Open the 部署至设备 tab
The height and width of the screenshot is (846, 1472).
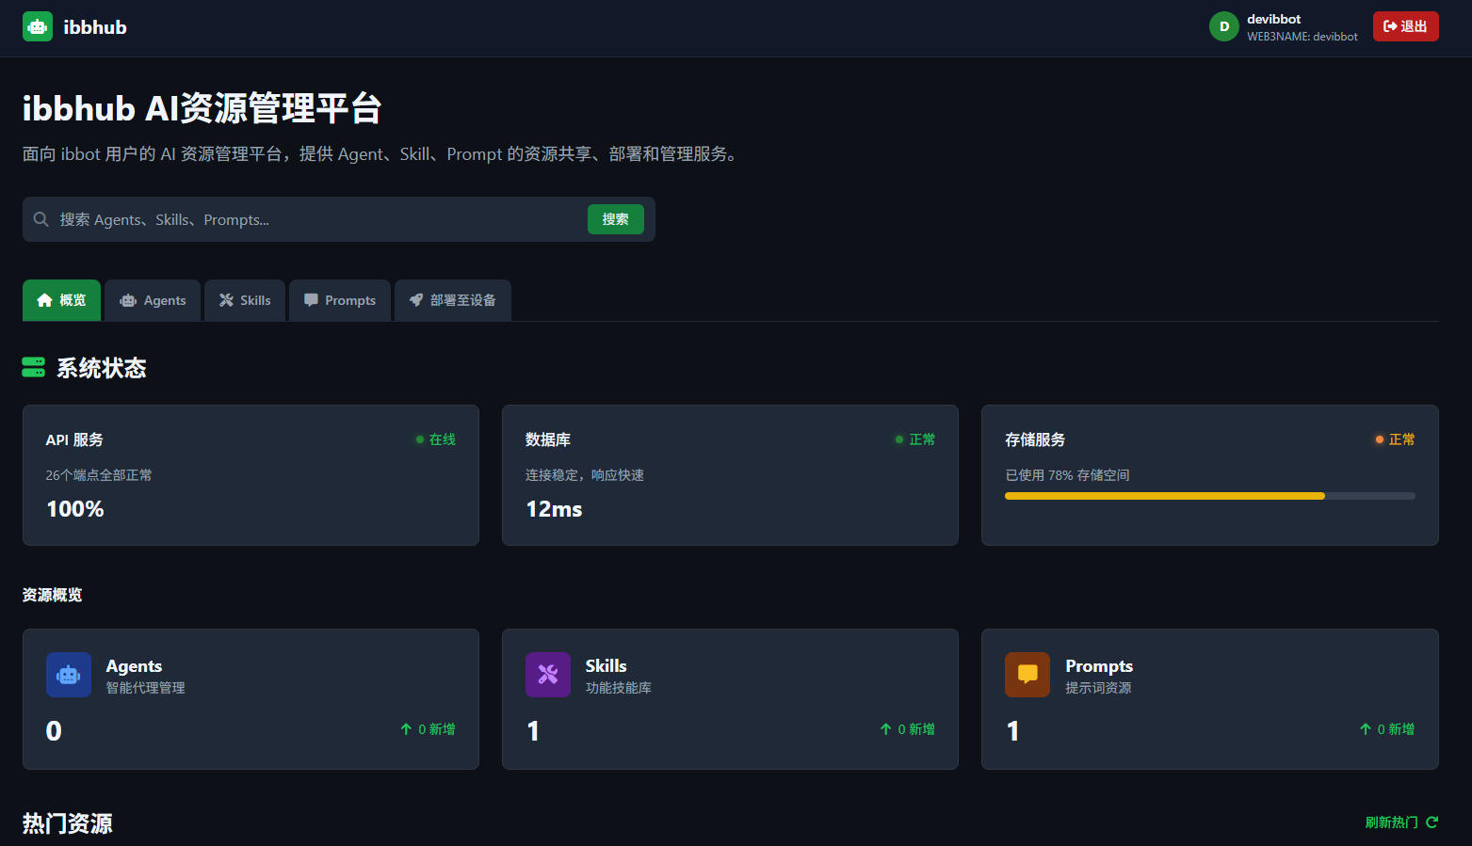pos(453,300)
